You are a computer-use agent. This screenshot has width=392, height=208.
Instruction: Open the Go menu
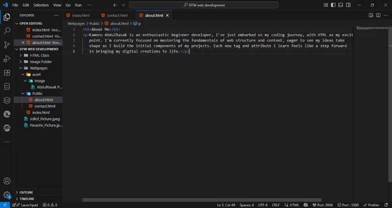point(68,5)
